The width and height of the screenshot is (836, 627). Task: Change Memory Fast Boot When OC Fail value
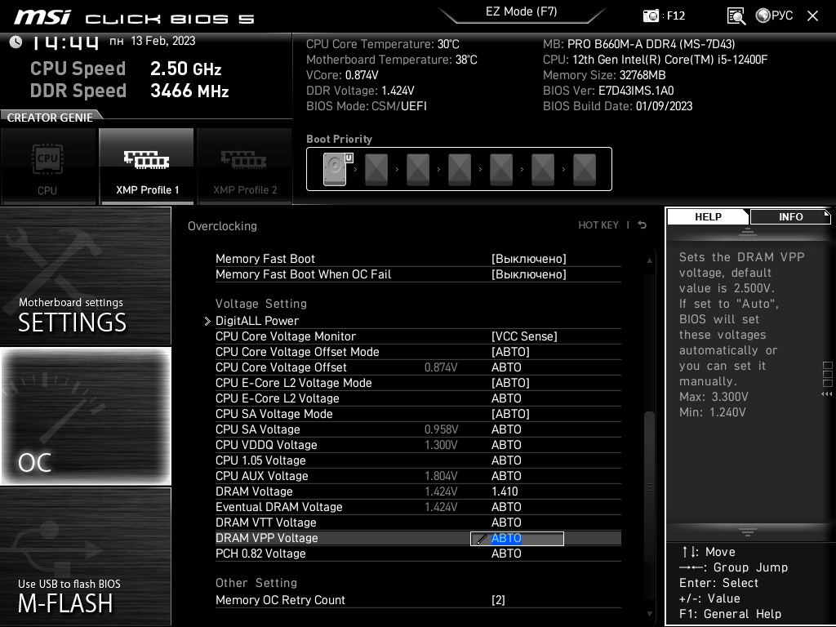click(528, 274)
